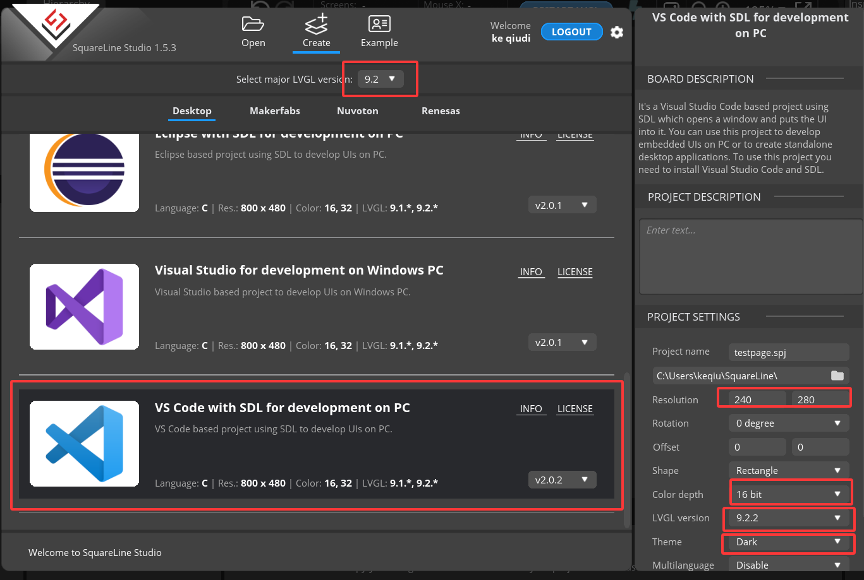Browse project folder with folder icon

837,376
